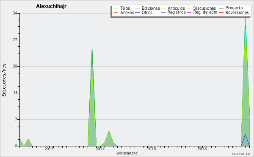254x157 pixels.
Task: Select the Otros legend entry
Action: point(144,12)
